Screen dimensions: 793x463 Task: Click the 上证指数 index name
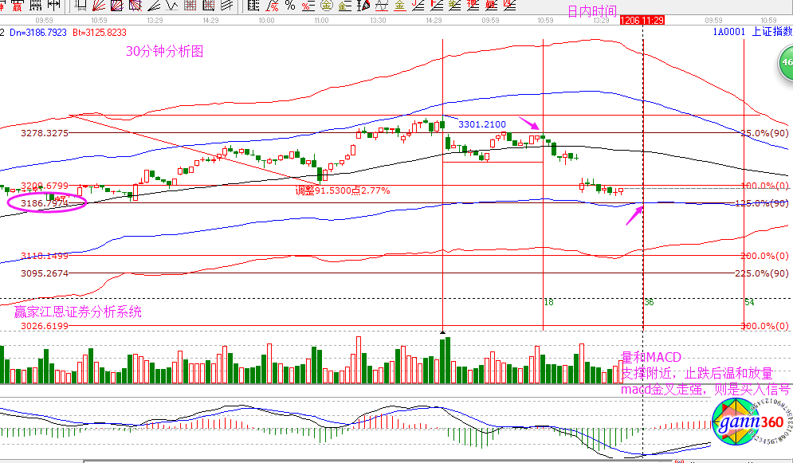pos(772,32)
